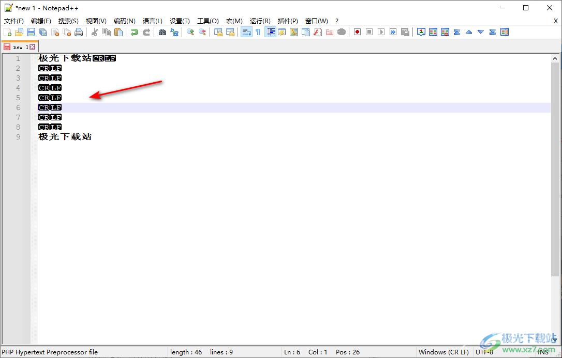The height and width of the screenshot is (358, 562).
Task: Click the Compare files icon
Action: click(433, 32)
